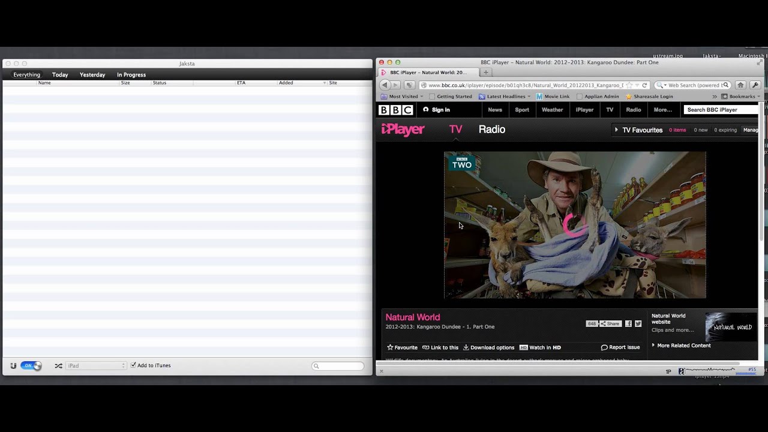Open Sport in BBC navigation
This screenshot has height=432, width=768.
coord(522,110)
